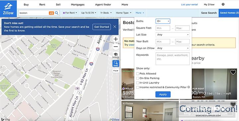
Task: Open the 16 Photos listing thumbnail
Action: 150,111
